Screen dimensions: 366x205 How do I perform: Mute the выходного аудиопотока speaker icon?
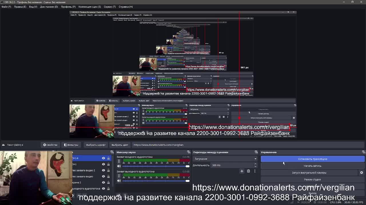coord(119,181)
